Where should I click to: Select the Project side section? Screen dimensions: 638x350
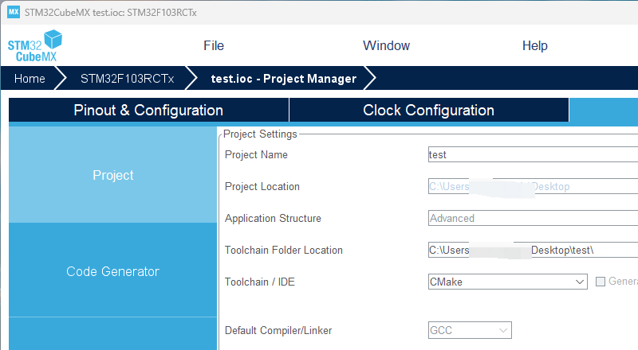click(112, 175)
